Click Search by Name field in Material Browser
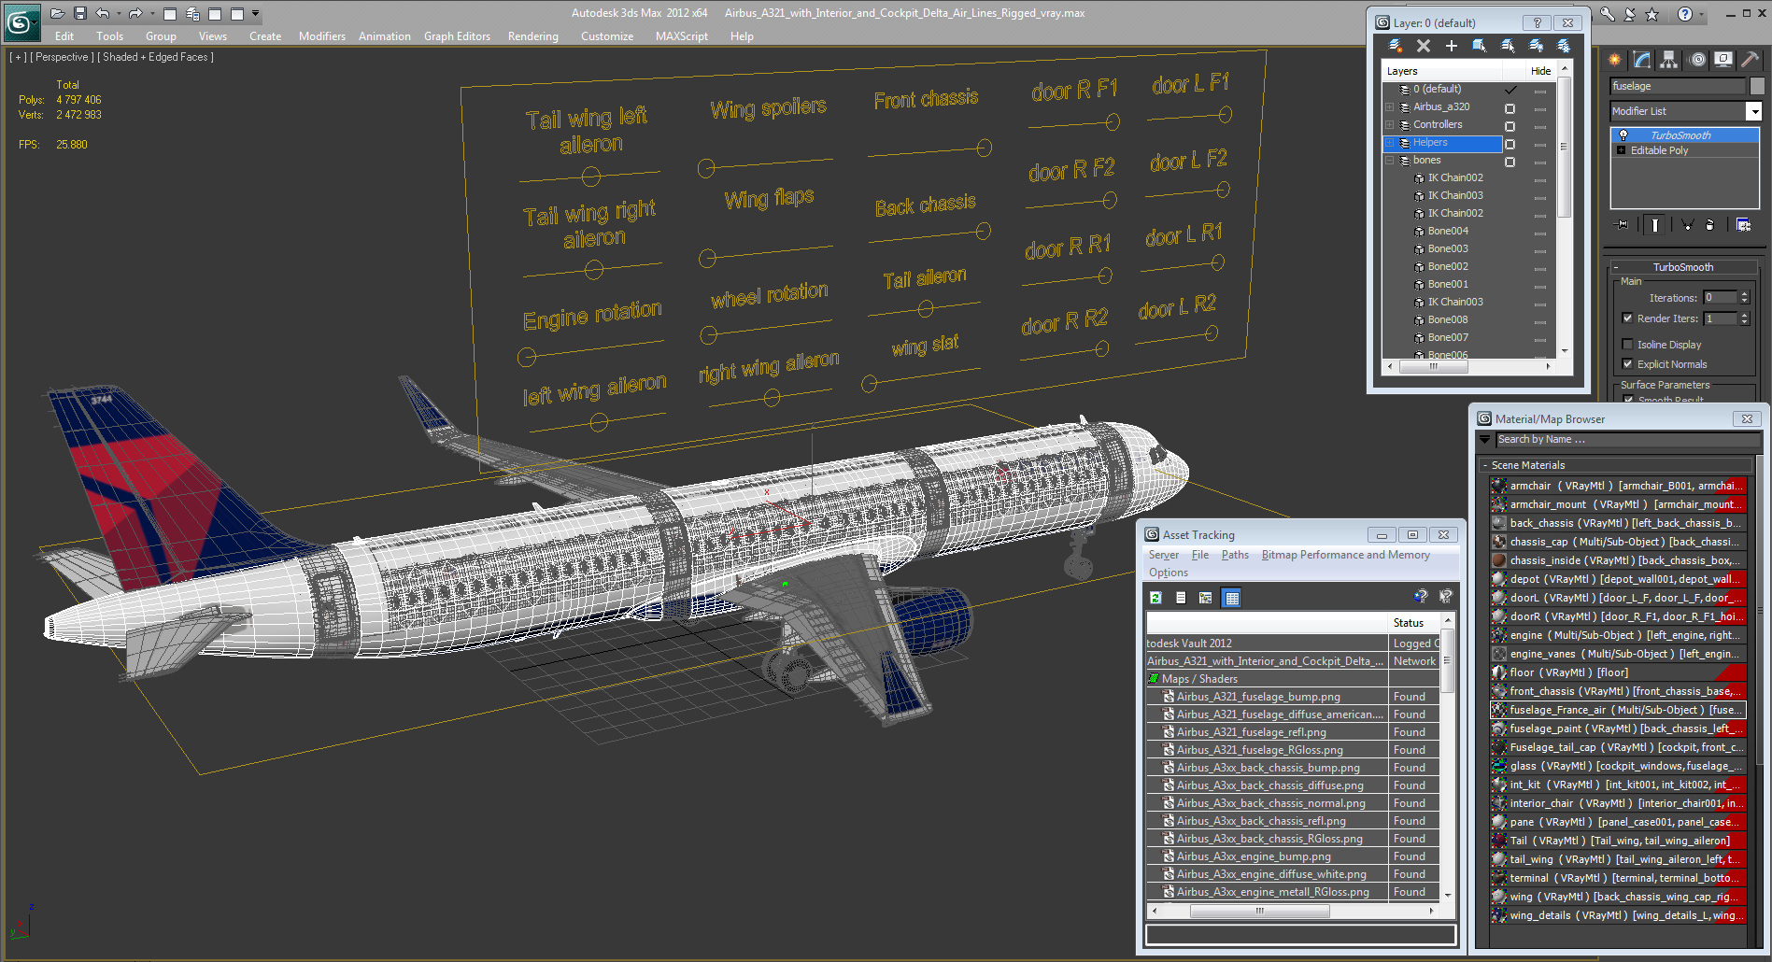The width and height of the screenshot is (1772, 962). pos(1627,439)
